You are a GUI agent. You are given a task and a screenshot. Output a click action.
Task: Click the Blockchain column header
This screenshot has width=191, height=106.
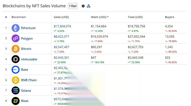click(19, 17)
